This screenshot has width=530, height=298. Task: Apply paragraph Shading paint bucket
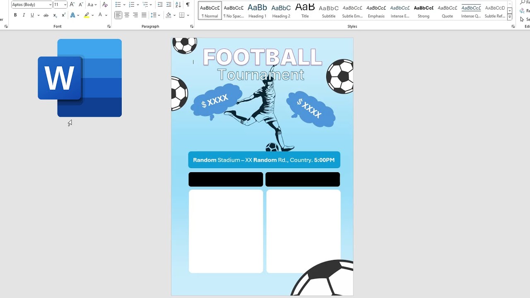point(168,15)
